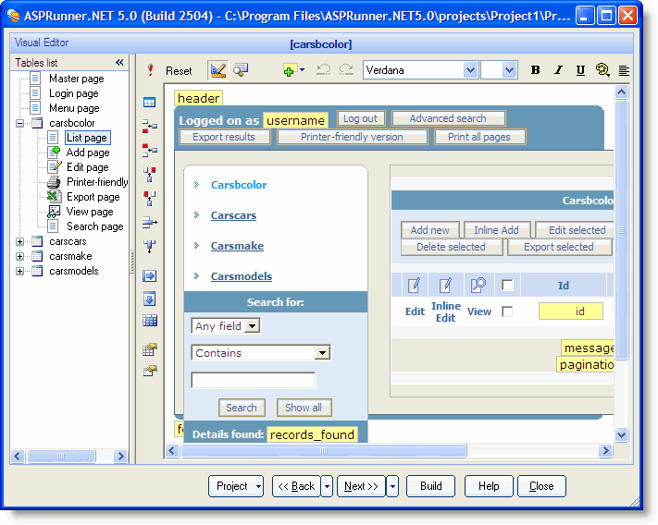Click the merge cells down icon with left-red box
Image resolution: width=658 pixels, height=525 pixels.
149,199
